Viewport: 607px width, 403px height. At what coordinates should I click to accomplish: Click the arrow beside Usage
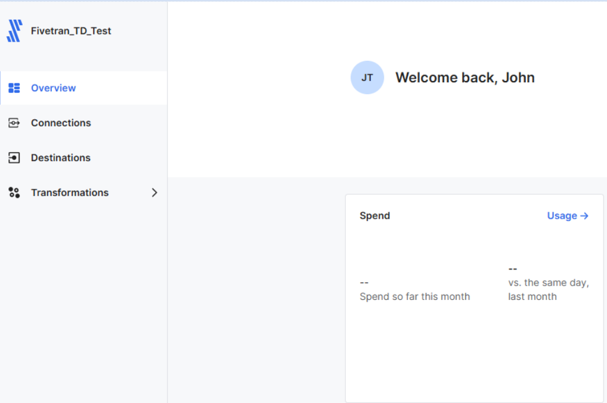(x=584, y=216)
